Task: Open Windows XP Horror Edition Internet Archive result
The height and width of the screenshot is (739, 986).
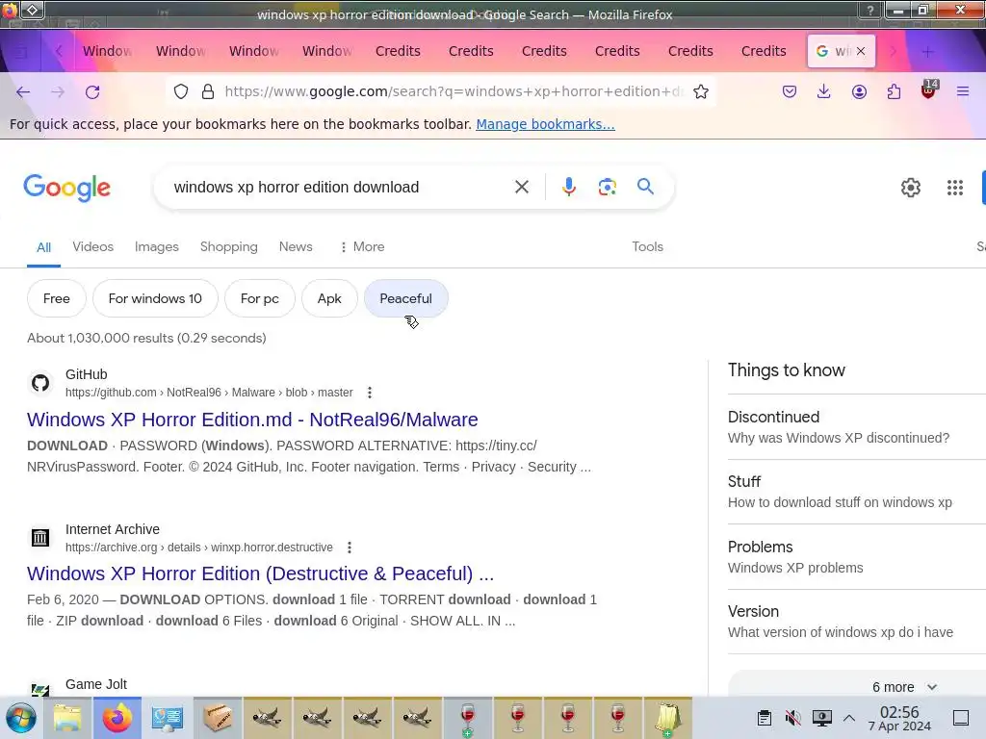Action: [x=260, y=573]
